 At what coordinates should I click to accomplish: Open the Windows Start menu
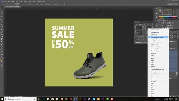click(2, 99)
